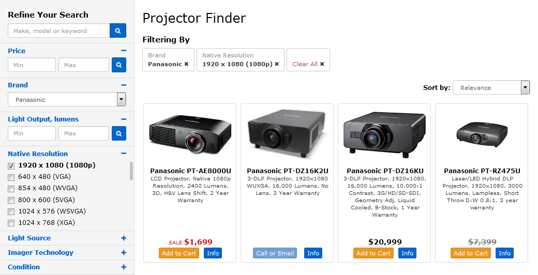538x275 pixels.
Task: Click the Panasonic PT-DZ16KU product image
Action: (384, 133)
